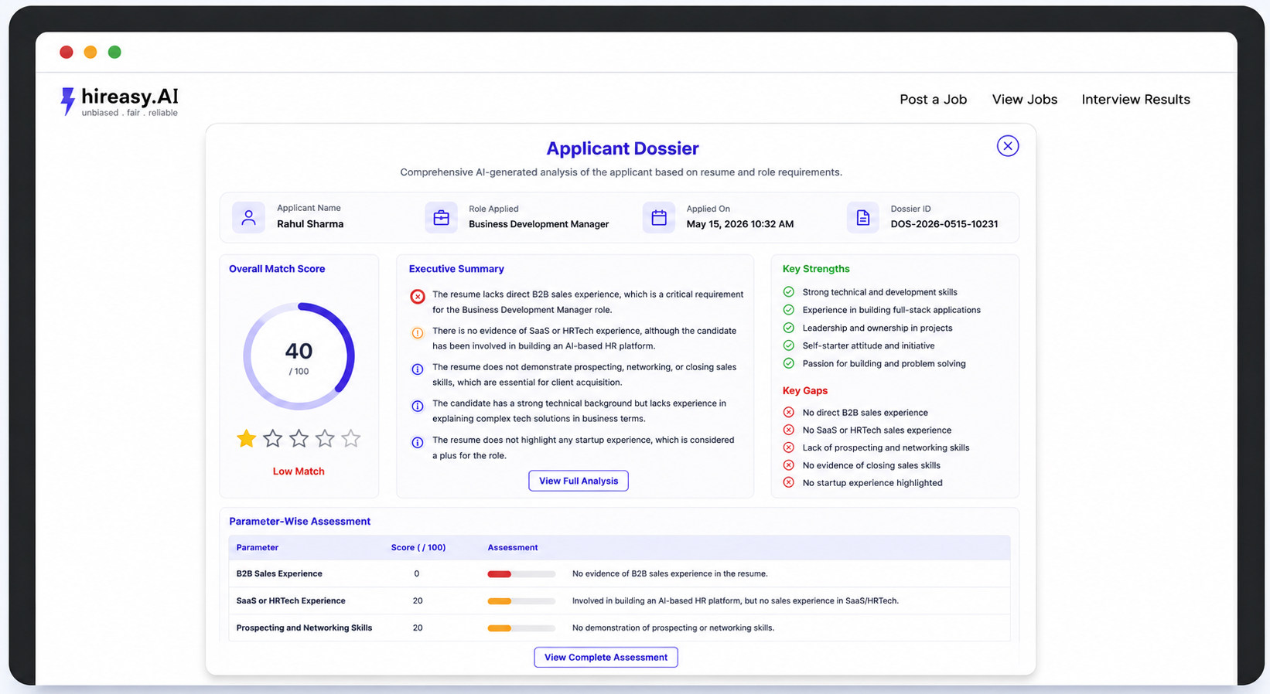
Task: Click the Parameter column header
Action: pyautogui.click(x=258, y=548)
